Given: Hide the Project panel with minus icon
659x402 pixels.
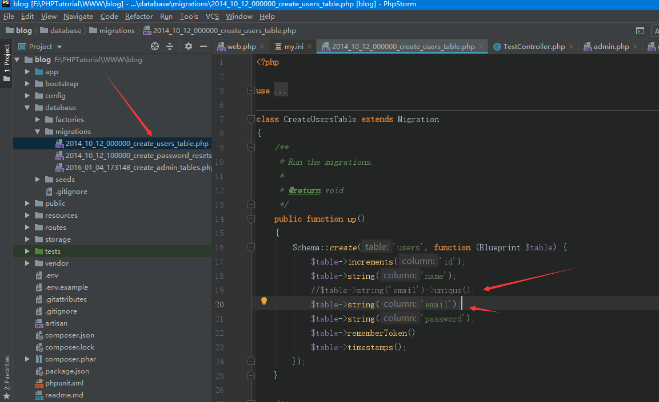Looking at the screenshot, I should coord(203,47).
